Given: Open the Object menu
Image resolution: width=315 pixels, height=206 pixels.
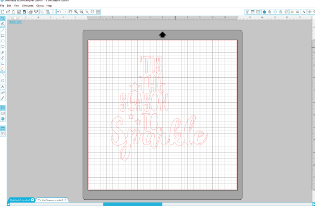Looking at the screenshot, I should click(40, 6).
